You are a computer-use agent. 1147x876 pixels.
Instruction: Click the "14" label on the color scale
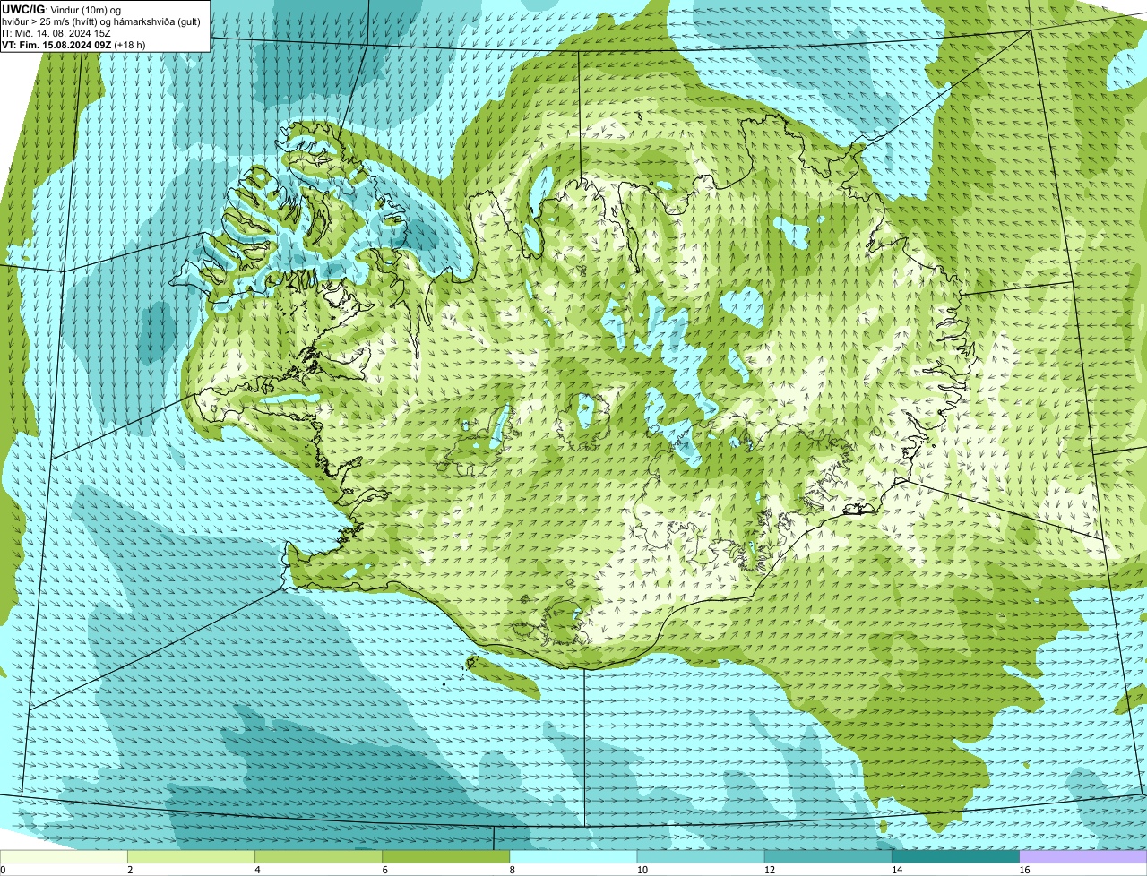[896, 870]
